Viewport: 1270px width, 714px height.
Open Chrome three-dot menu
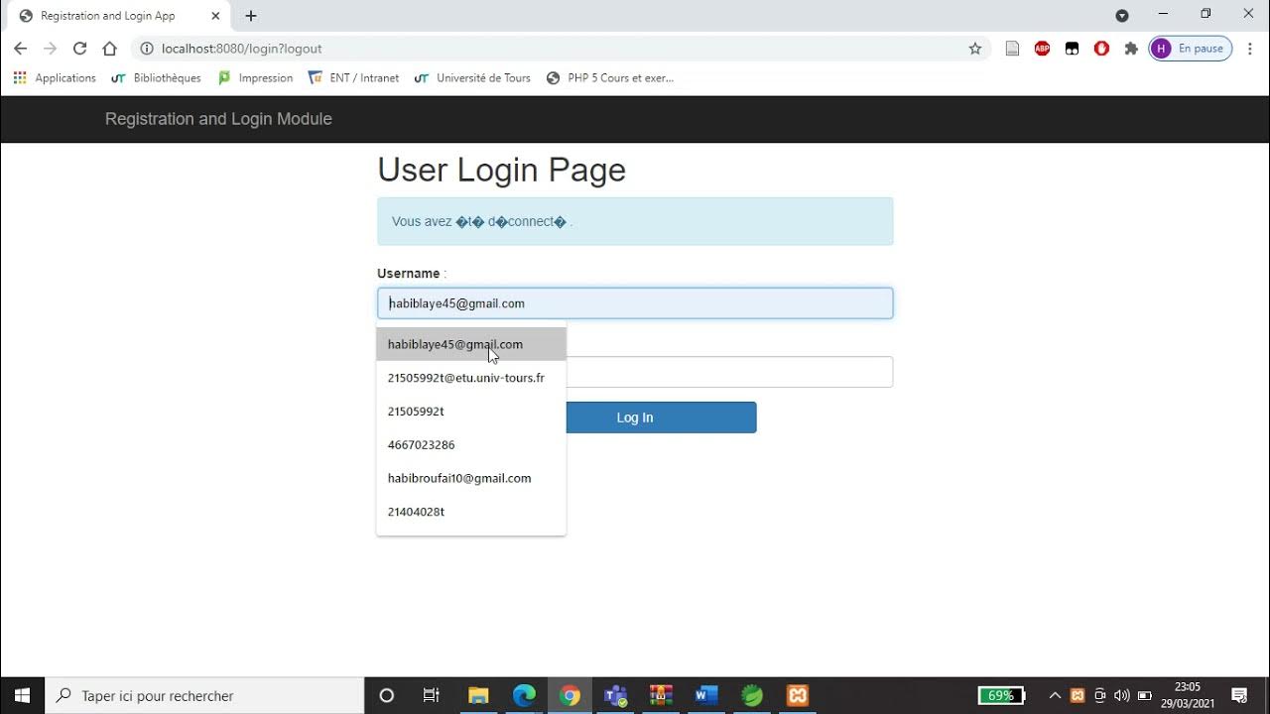pos(1250,49)
